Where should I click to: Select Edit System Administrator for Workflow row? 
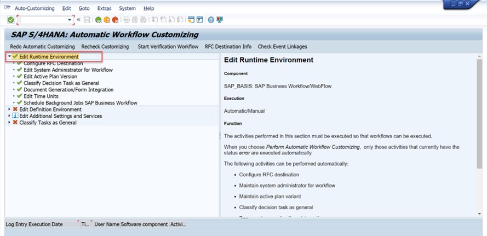(x=68, y=70)
